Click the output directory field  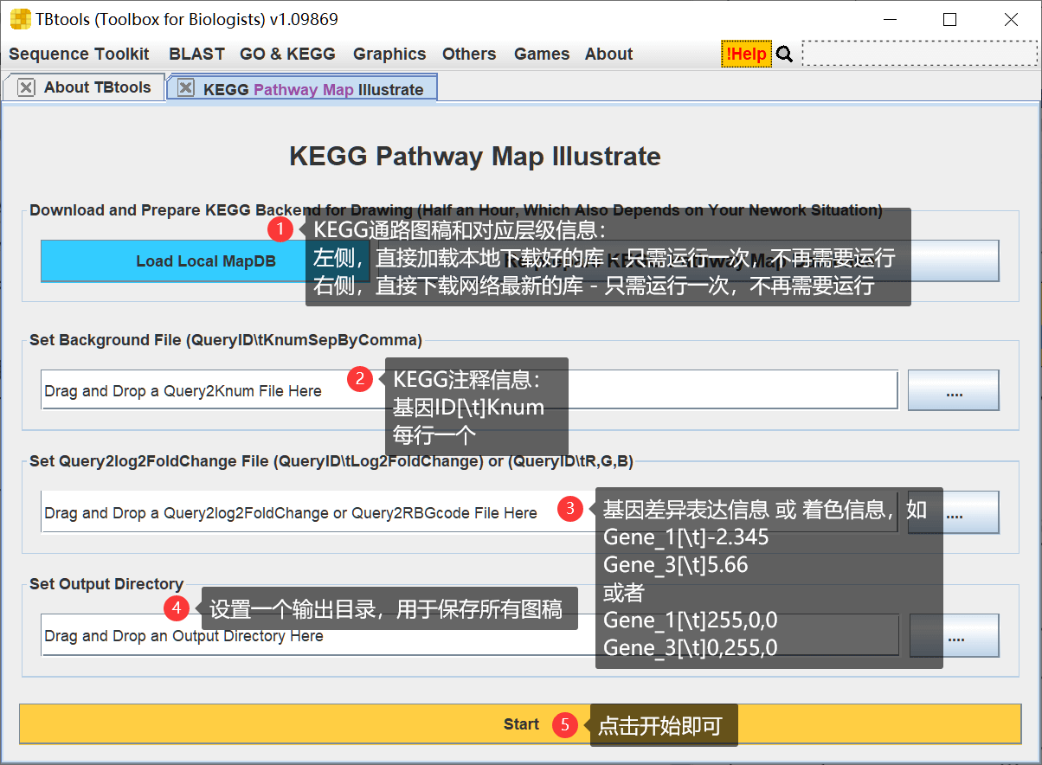coord(470,635)
